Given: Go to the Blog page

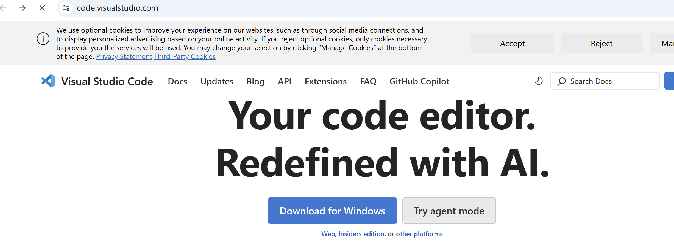Looking at the screenshot, I should pyautogui.click(x=255, y=81).
